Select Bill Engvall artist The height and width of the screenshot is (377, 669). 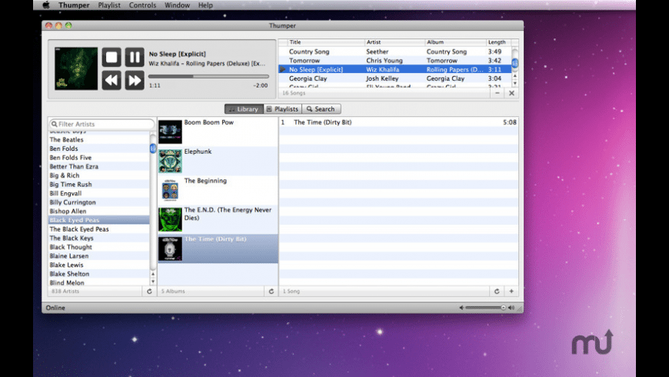coord(99,193)
